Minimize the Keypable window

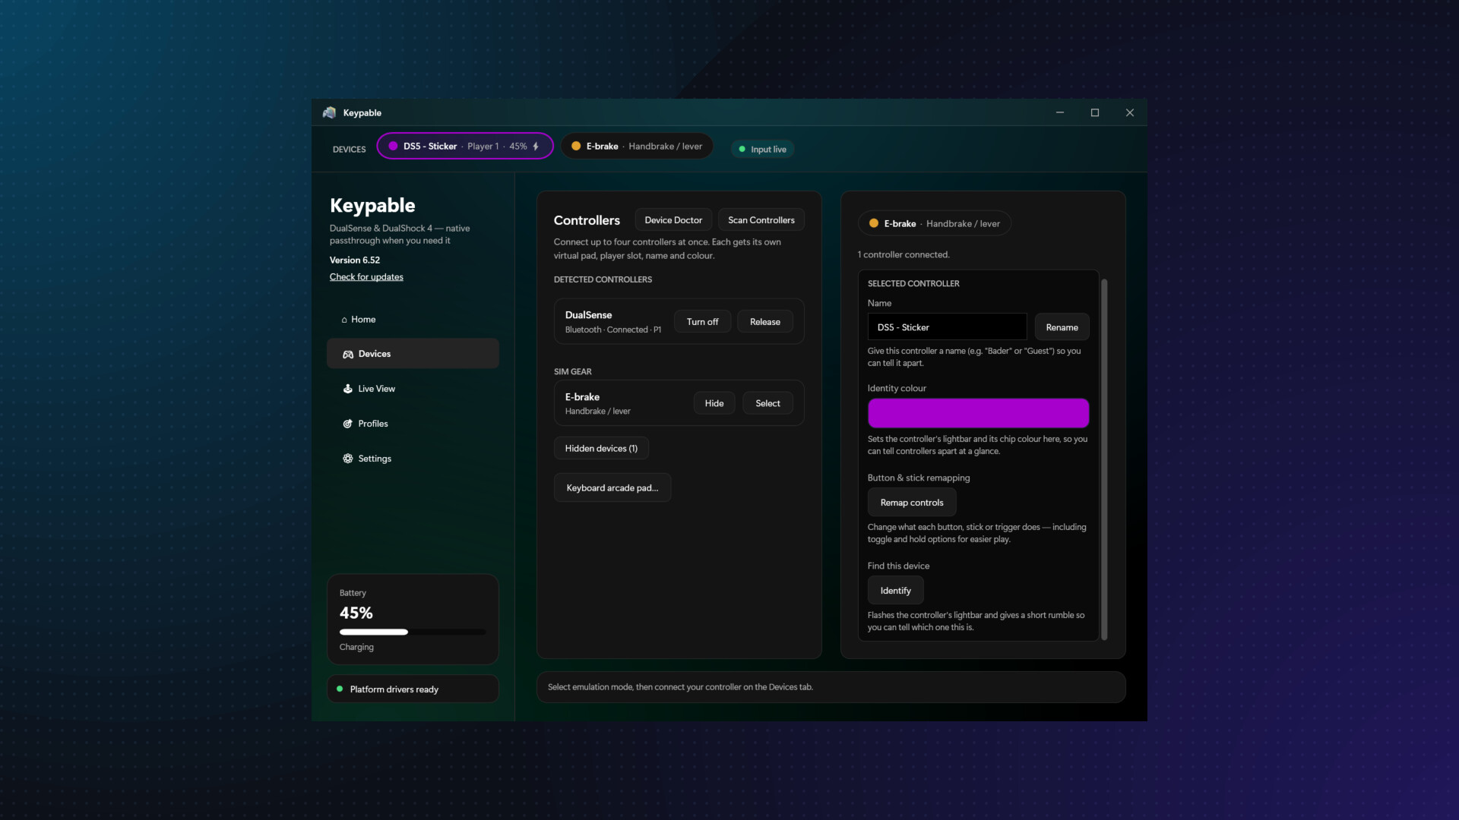[x=1059, y=112]
